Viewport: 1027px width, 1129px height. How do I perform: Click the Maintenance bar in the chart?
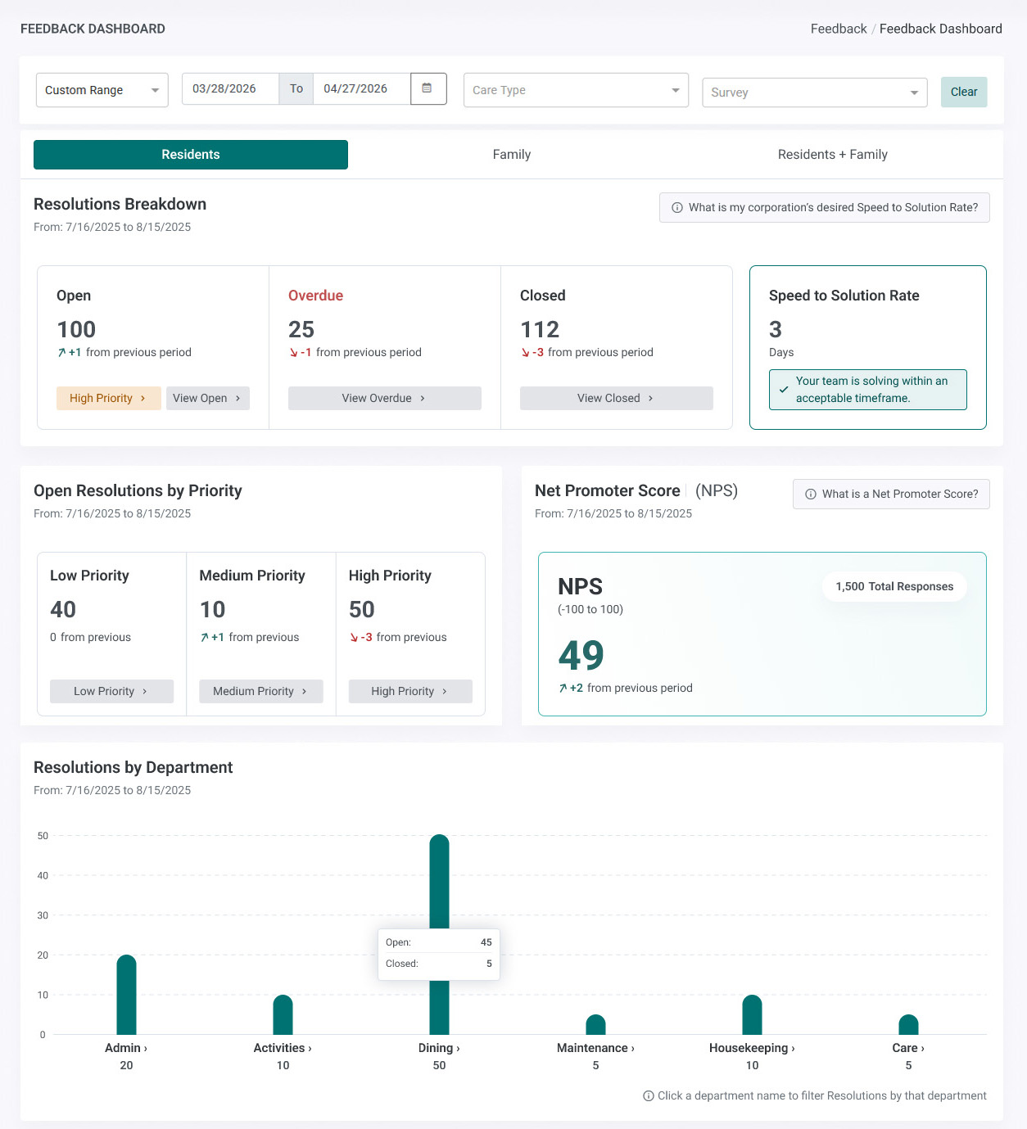pyautogui.click(x=595, y=1025)
